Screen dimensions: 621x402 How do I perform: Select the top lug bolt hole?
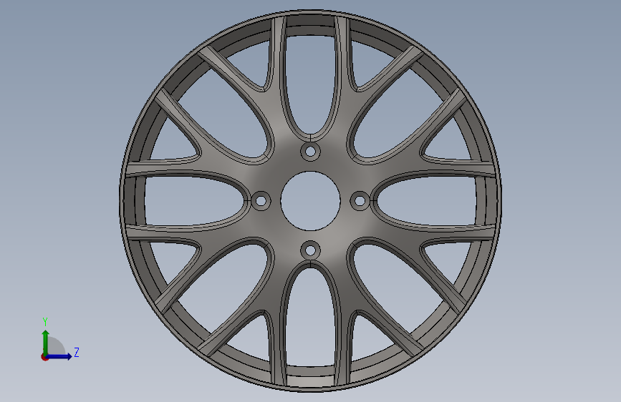click(311, 152)
